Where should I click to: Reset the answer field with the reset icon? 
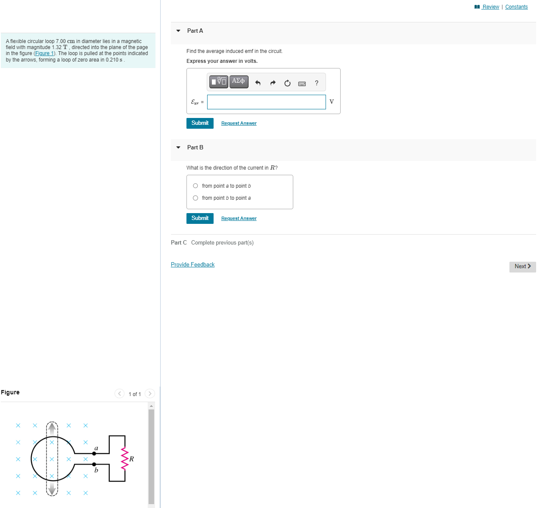click(x=287, y=83)
